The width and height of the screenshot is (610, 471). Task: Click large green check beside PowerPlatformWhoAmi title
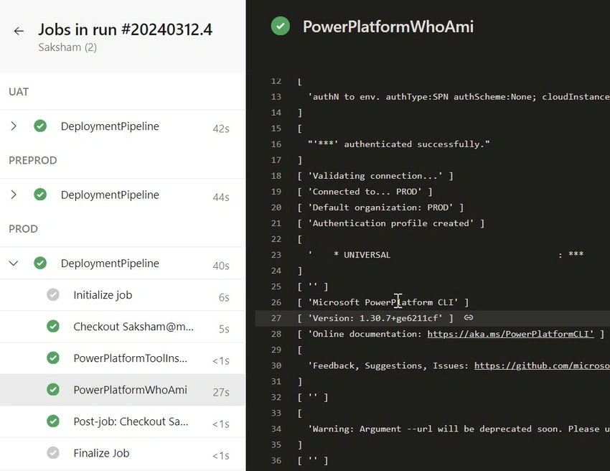pyautogui.click(x=280, y=26)
